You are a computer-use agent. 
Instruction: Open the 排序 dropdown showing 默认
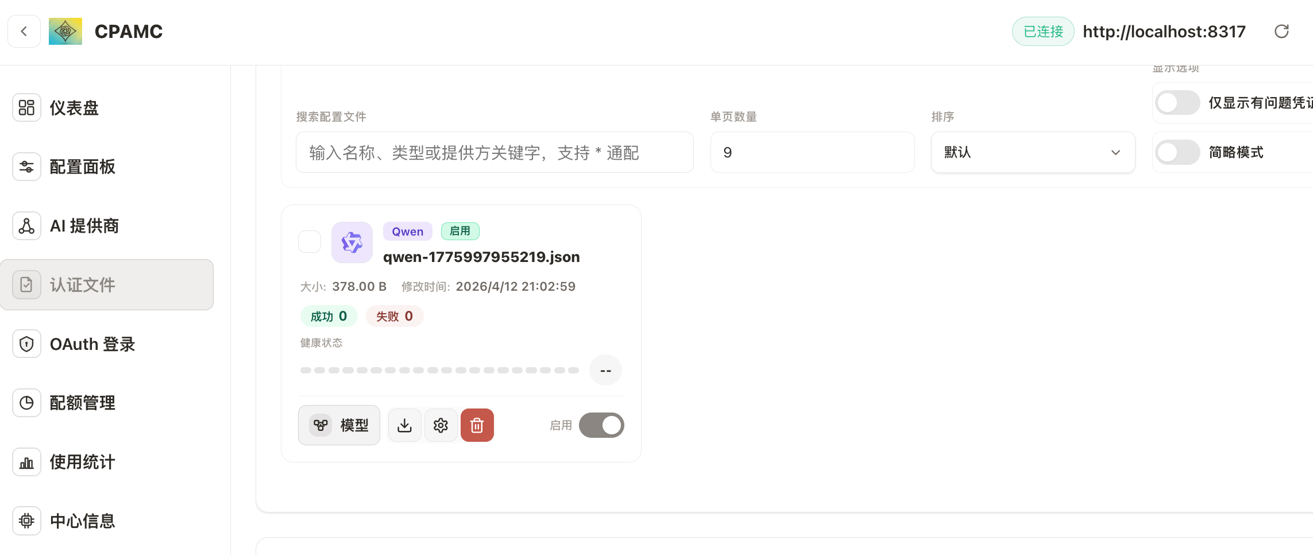click(1032, 152)
